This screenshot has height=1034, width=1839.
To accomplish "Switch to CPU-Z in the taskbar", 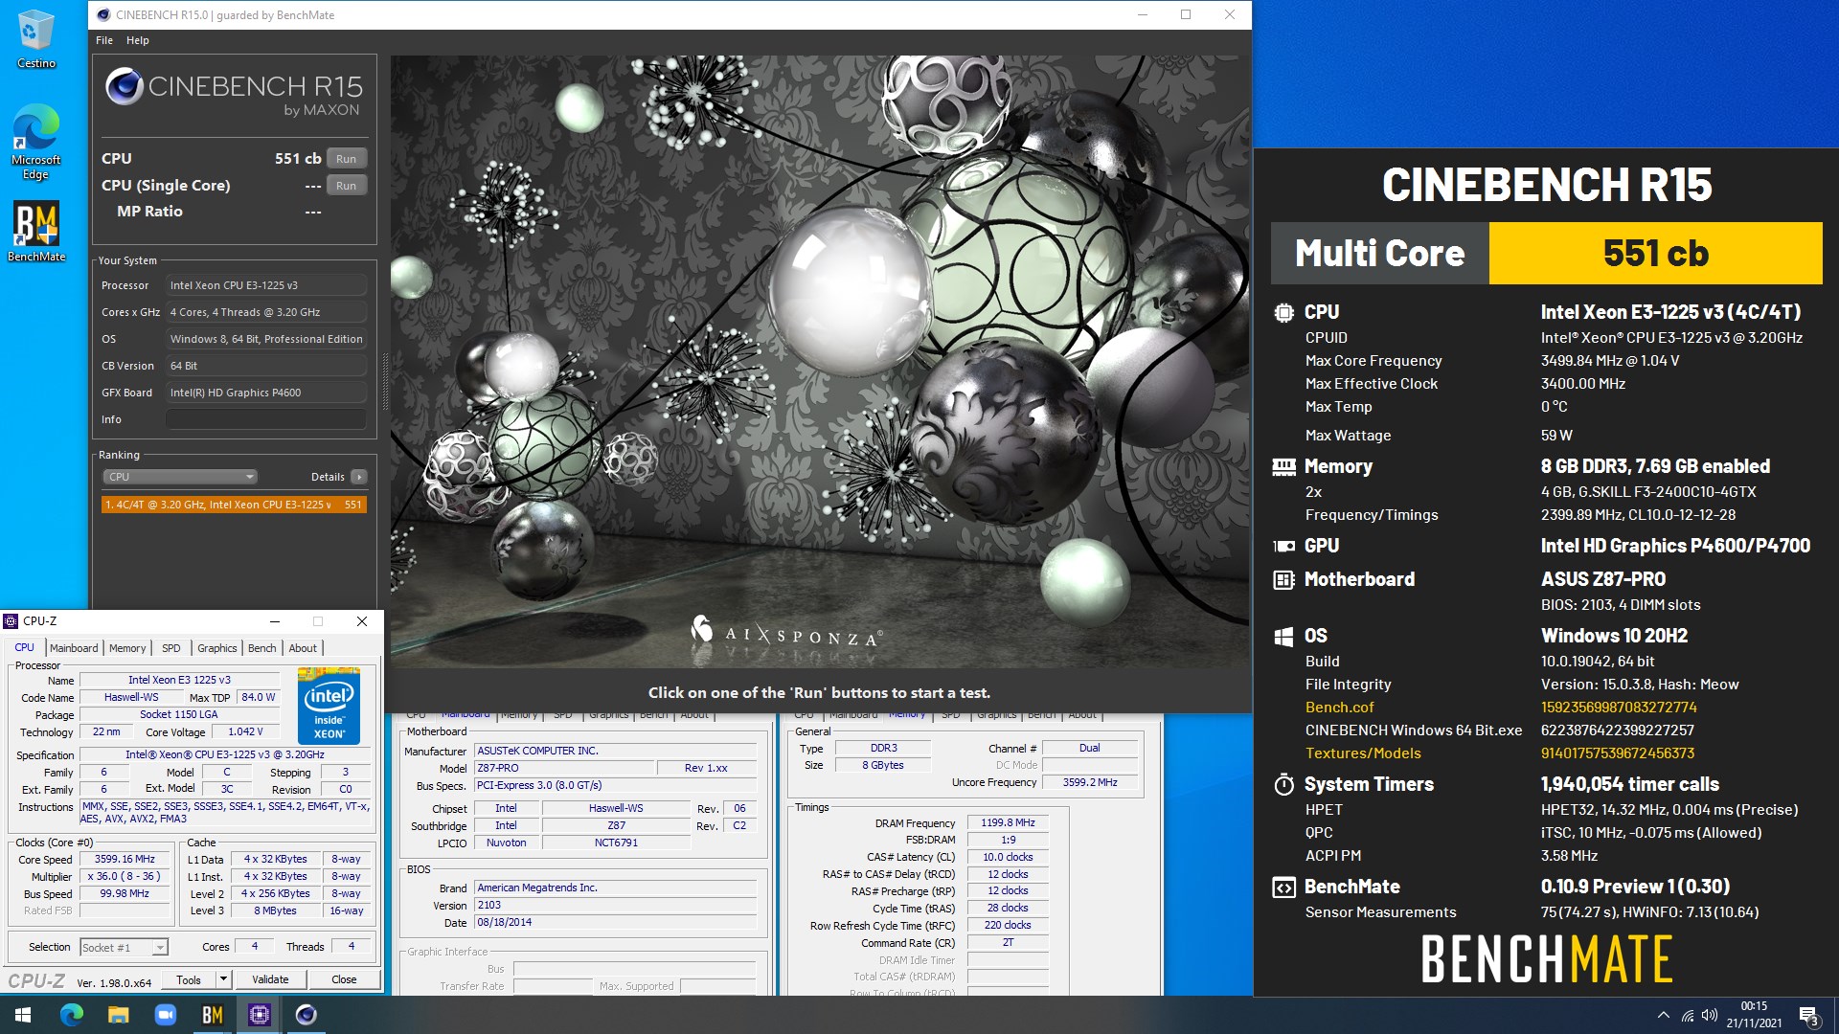I will tap(259, 1015).
